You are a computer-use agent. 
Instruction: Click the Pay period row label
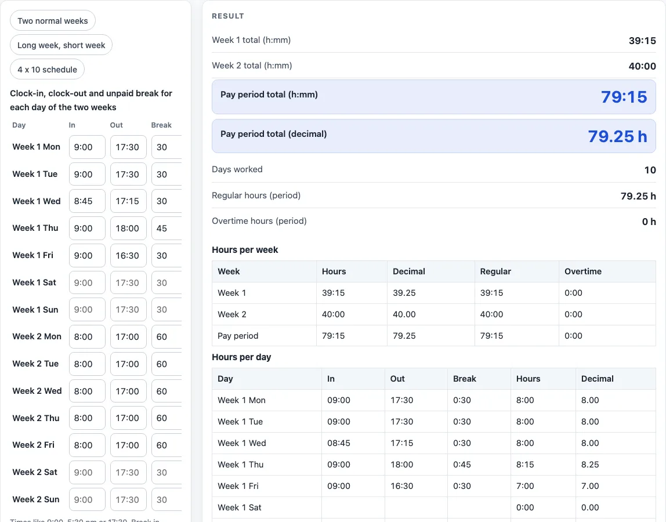[238, 336]
